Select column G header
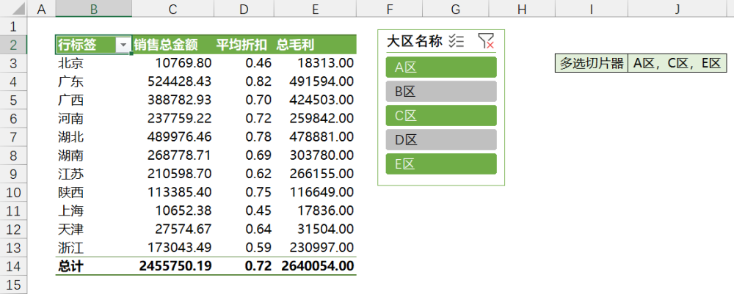The width and height of the screenshot is (734, 294). pos(456,9)
